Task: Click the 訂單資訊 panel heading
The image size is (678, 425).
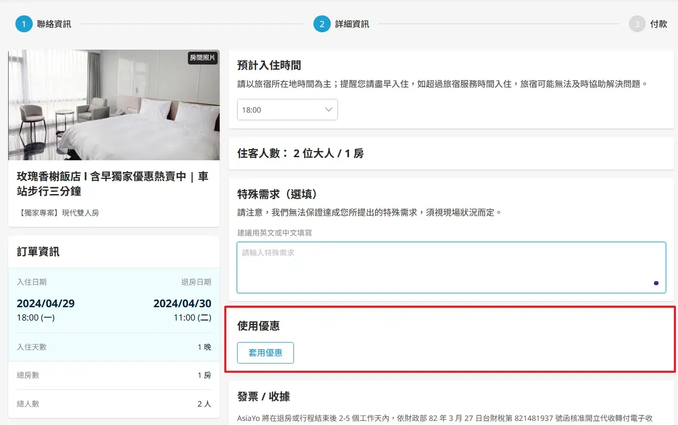Action: 38,251
